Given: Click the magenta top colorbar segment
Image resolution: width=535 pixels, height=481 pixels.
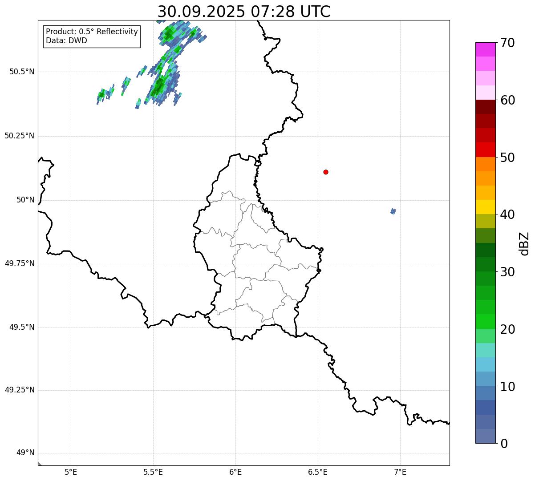Looking at the screenshot, I should pyautogui.click(x=485, y=49).
